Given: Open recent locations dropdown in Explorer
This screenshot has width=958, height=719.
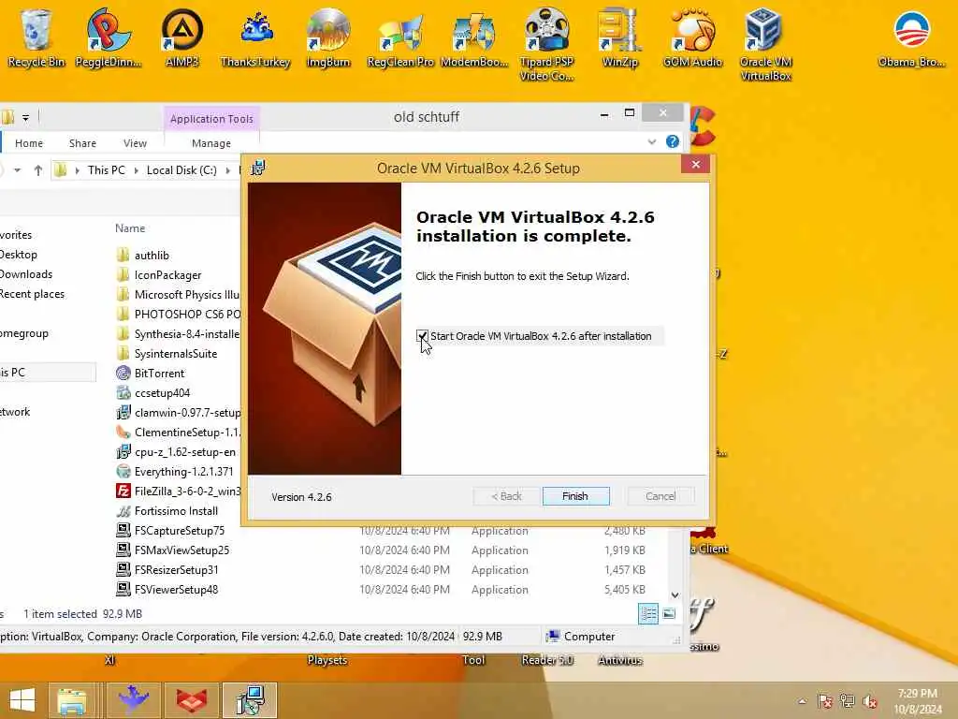Looking at the screenshot, I should 17,170.
